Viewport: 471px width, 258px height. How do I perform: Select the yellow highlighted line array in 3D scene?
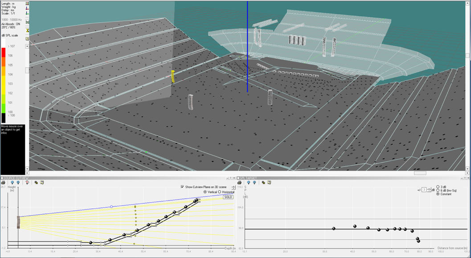(173, 77)
